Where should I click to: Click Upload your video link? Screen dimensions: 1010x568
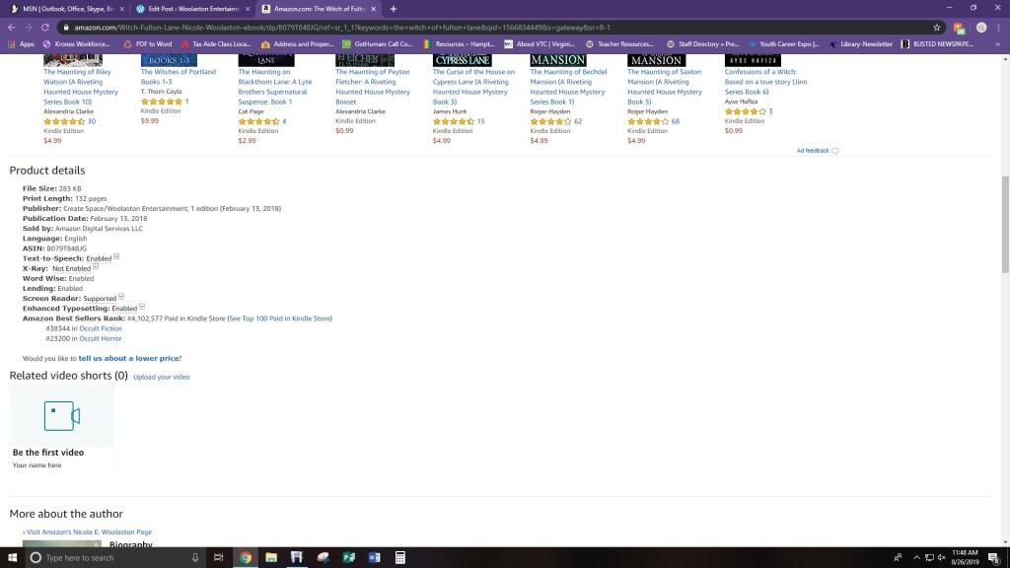pyautogui.click(x=162, y=377)
